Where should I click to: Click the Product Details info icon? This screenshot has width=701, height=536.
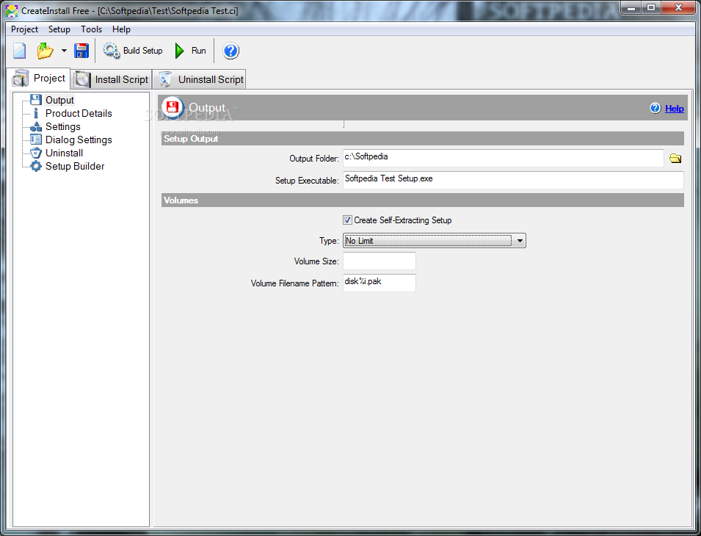coord(36,113)
